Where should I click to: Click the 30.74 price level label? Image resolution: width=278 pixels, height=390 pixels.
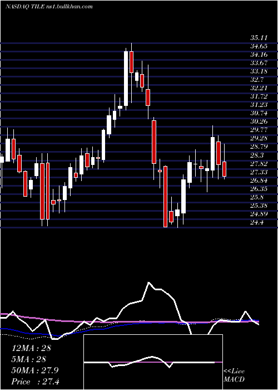coord(259,114)
